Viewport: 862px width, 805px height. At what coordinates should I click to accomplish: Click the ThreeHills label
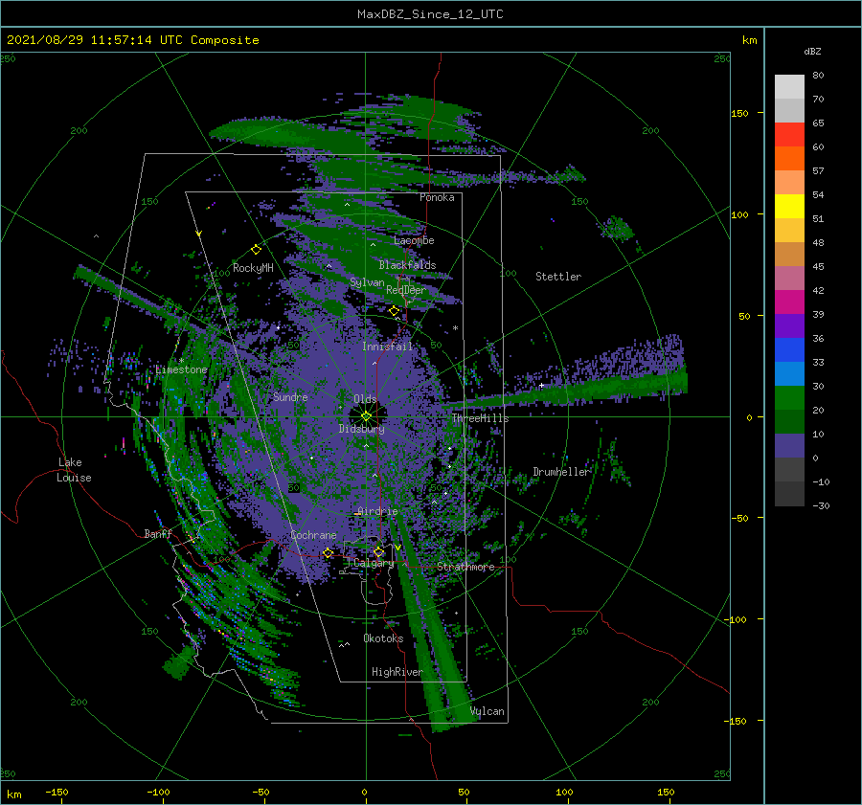coord(480,418)
